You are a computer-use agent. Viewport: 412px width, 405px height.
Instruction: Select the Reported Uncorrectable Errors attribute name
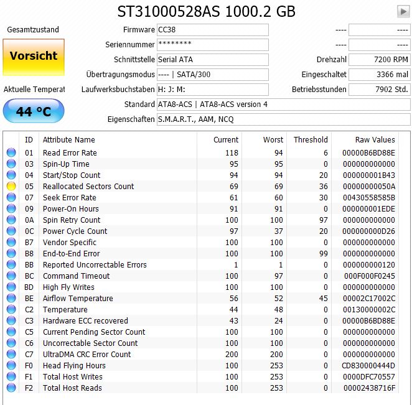[x=95, y=264]
